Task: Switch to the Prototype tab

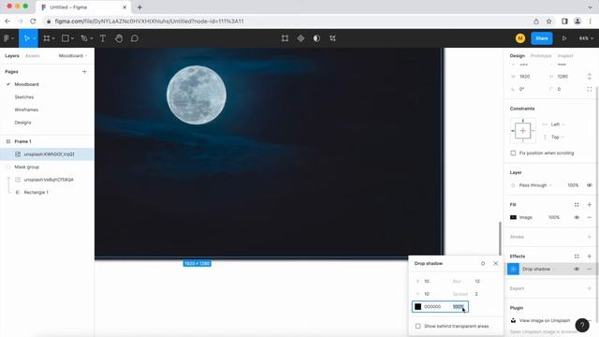Action: tap(541, 56)
